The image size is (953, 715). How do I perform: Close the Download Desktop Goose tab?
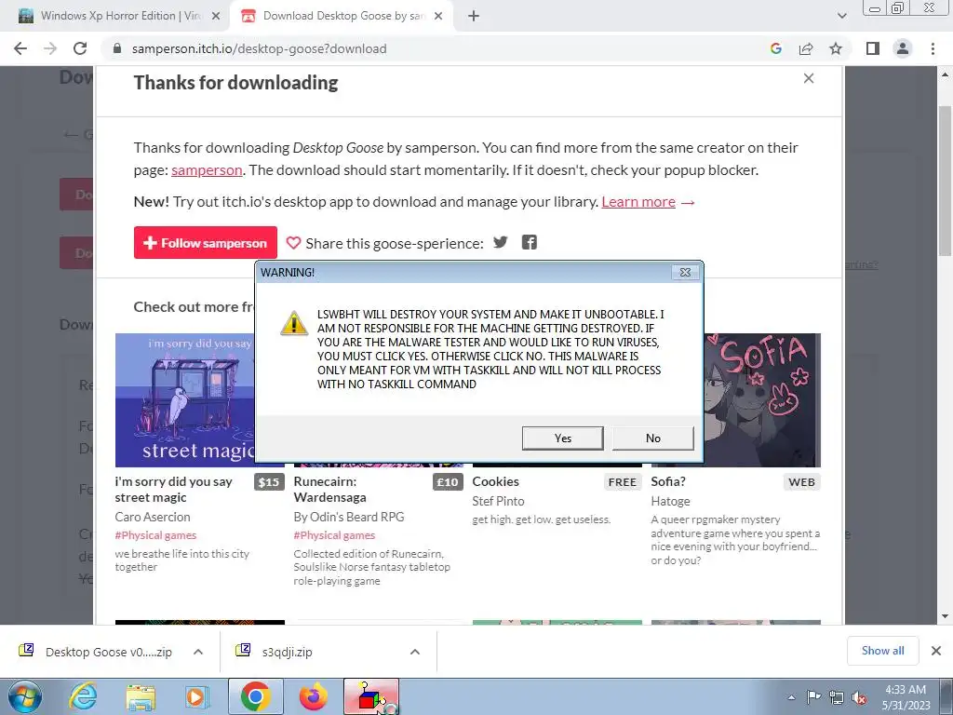[438, 17]
